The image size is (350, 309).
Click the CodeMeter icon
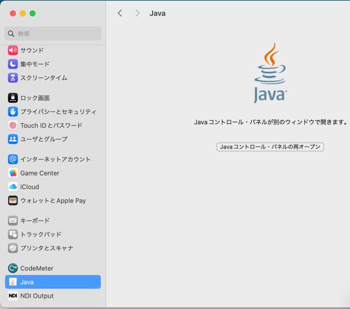point(13,268)
